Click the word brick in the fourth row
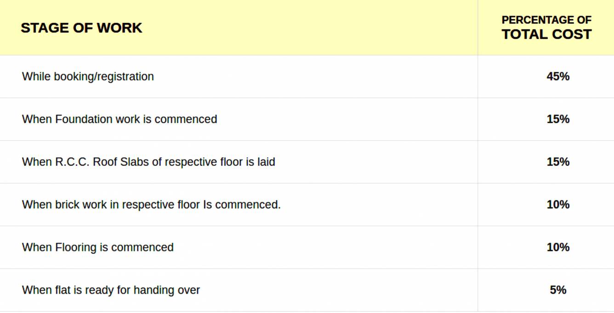This screenshot has height=313, width=614. [x=67, y=205]
